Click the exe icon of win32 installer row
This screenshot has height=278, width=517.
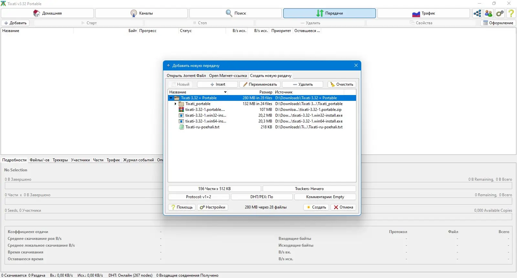pyautogui.click(x=181, y=115)
